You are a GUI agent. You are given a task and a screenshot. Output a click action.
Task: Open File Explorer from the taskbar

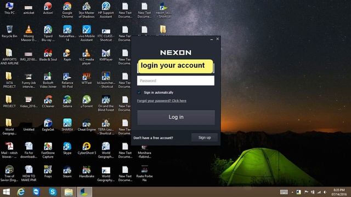tap(69, 192)
